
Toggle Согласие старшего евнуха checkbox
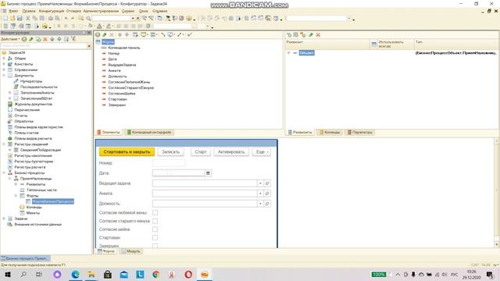(x=155, y=221)
